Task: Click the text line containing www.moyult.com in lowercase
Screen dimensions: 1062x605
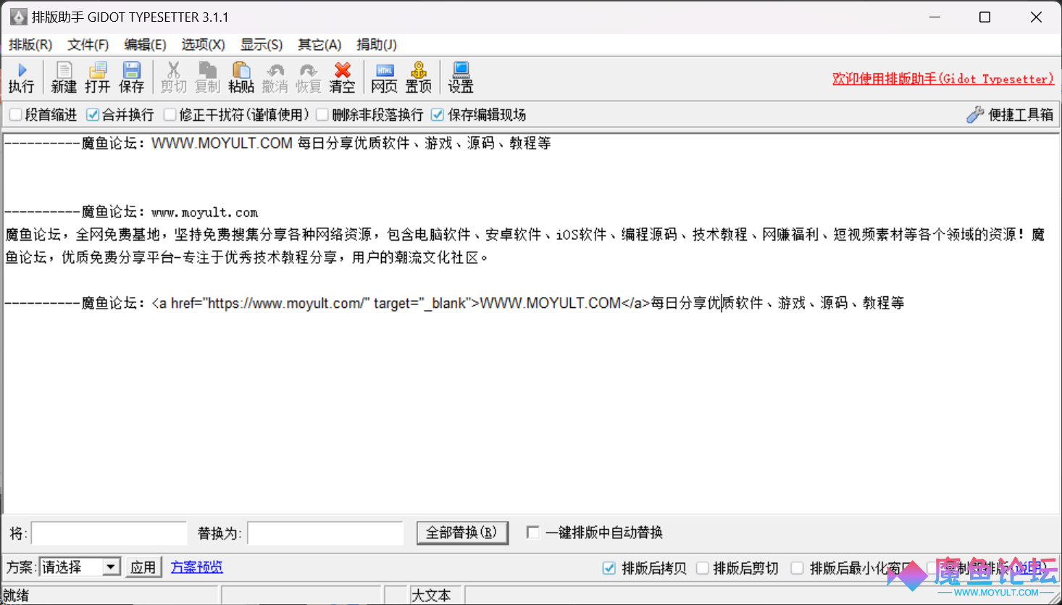Action: click(131, 212)
